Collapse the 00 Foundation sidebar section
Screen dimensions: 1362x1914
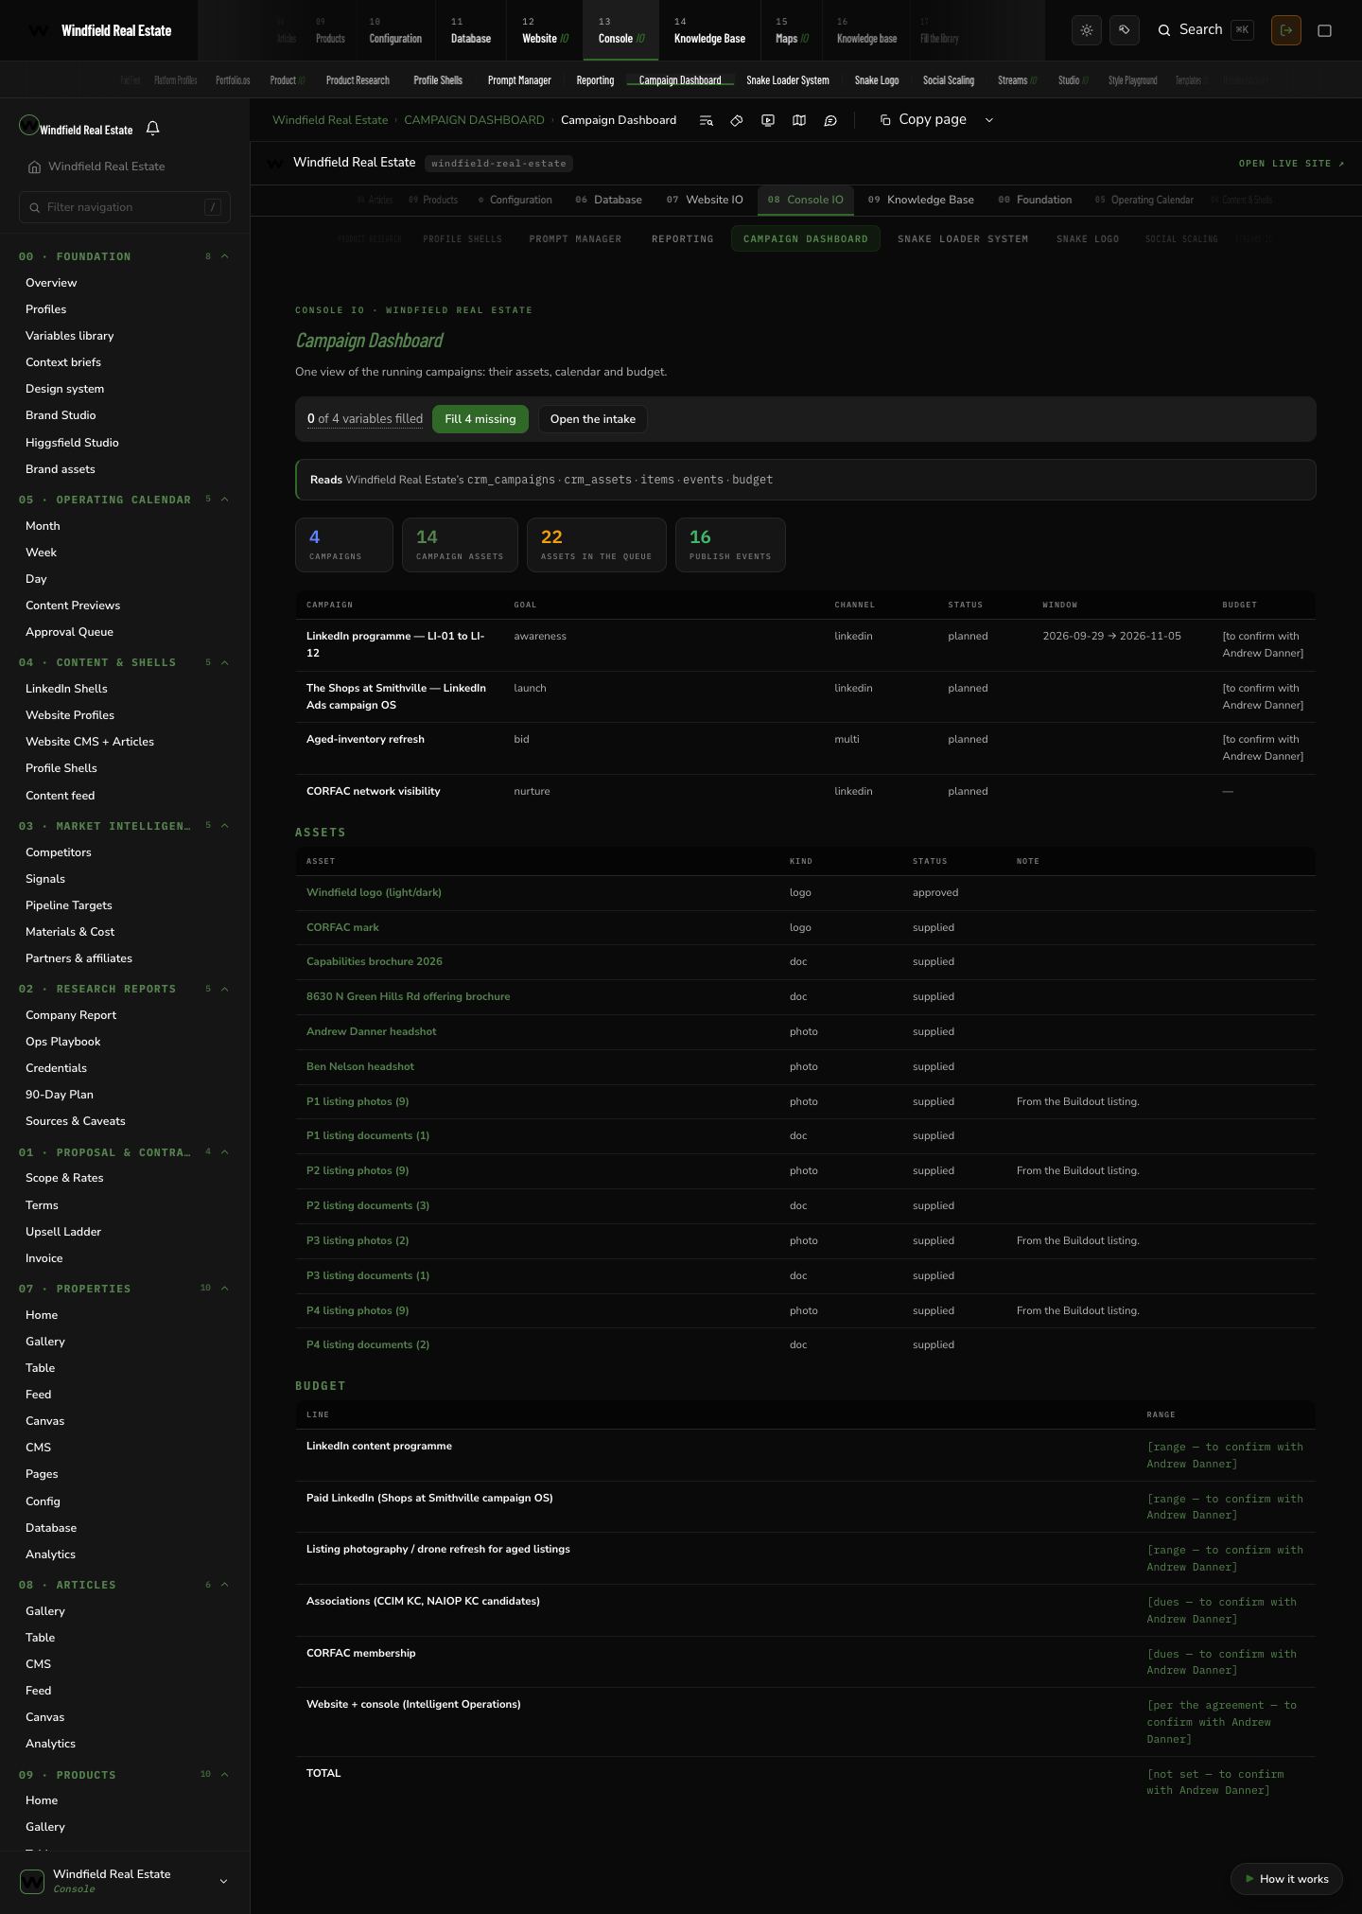click(x=224, y=256)
